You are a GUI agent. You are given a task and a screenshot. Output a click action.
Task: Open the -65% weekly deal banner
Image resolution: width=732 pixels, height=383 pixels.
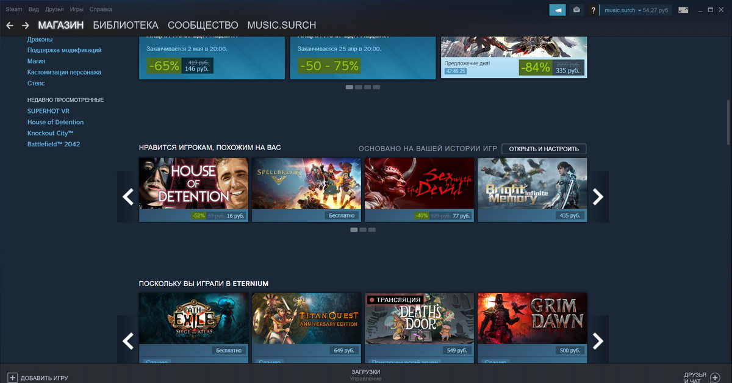pyautogui.click(x=212, y=58)
